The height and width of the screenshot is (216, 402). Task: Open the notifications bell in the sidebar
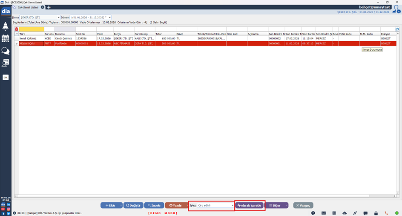point(6,26)
